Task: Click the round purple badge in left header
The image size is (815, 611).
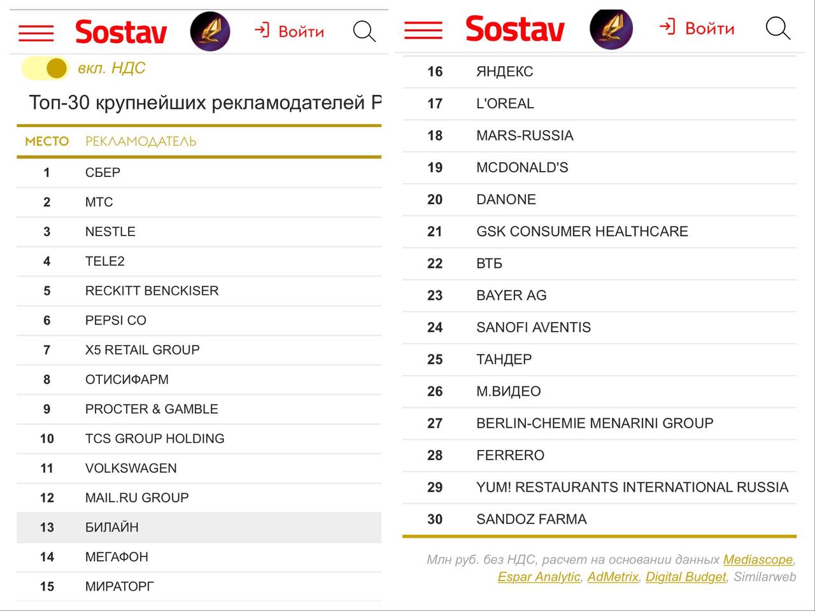Action: pyautogui.click(x=210, y=31)
